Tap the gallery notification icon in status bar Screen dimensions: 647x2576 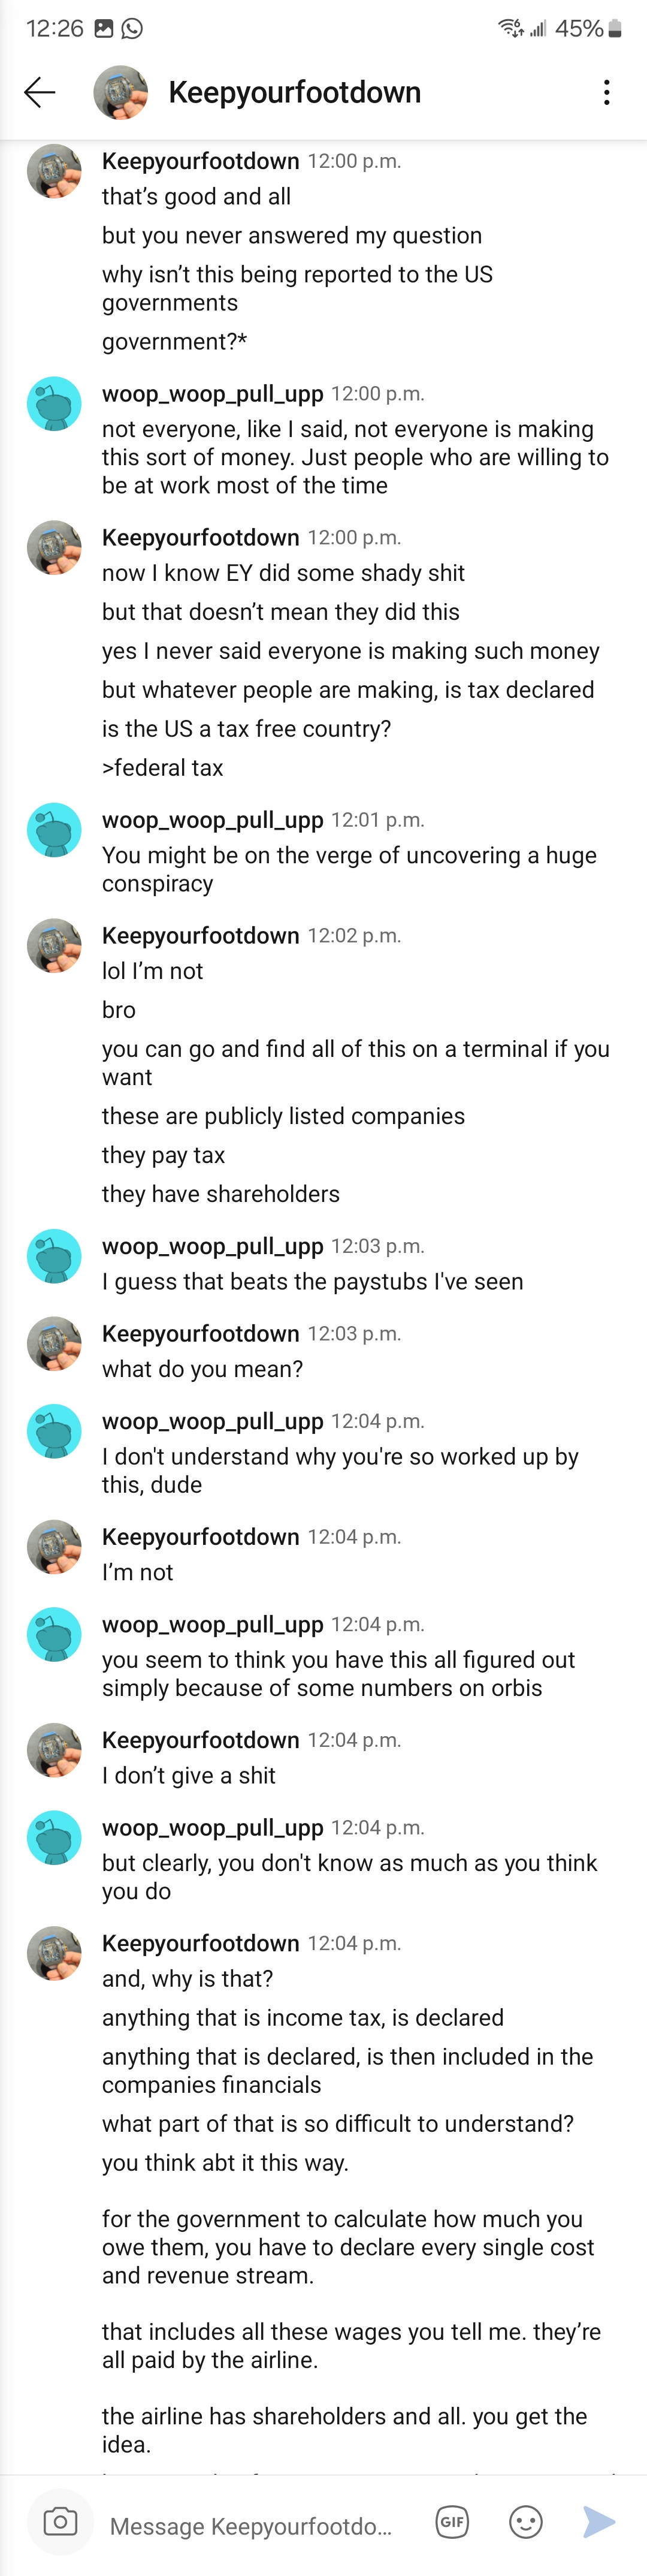click(x=103, y=29)
